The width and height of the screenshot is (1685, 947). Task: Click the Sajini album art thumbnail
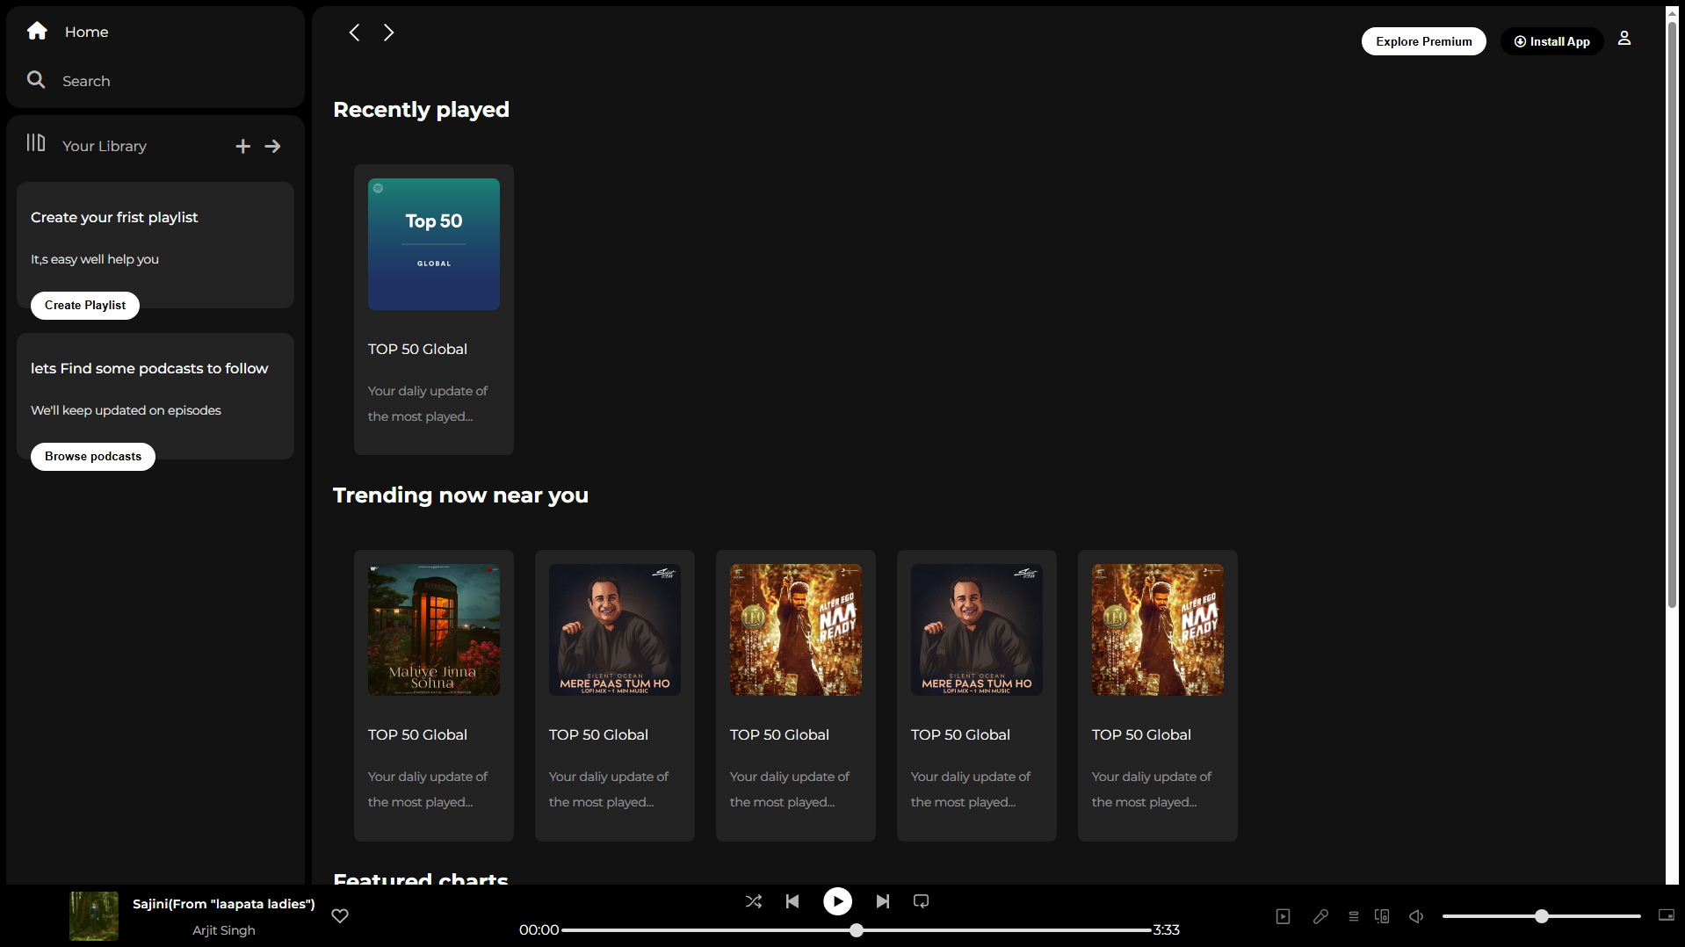pyautogui.click(x=94, y=916)
